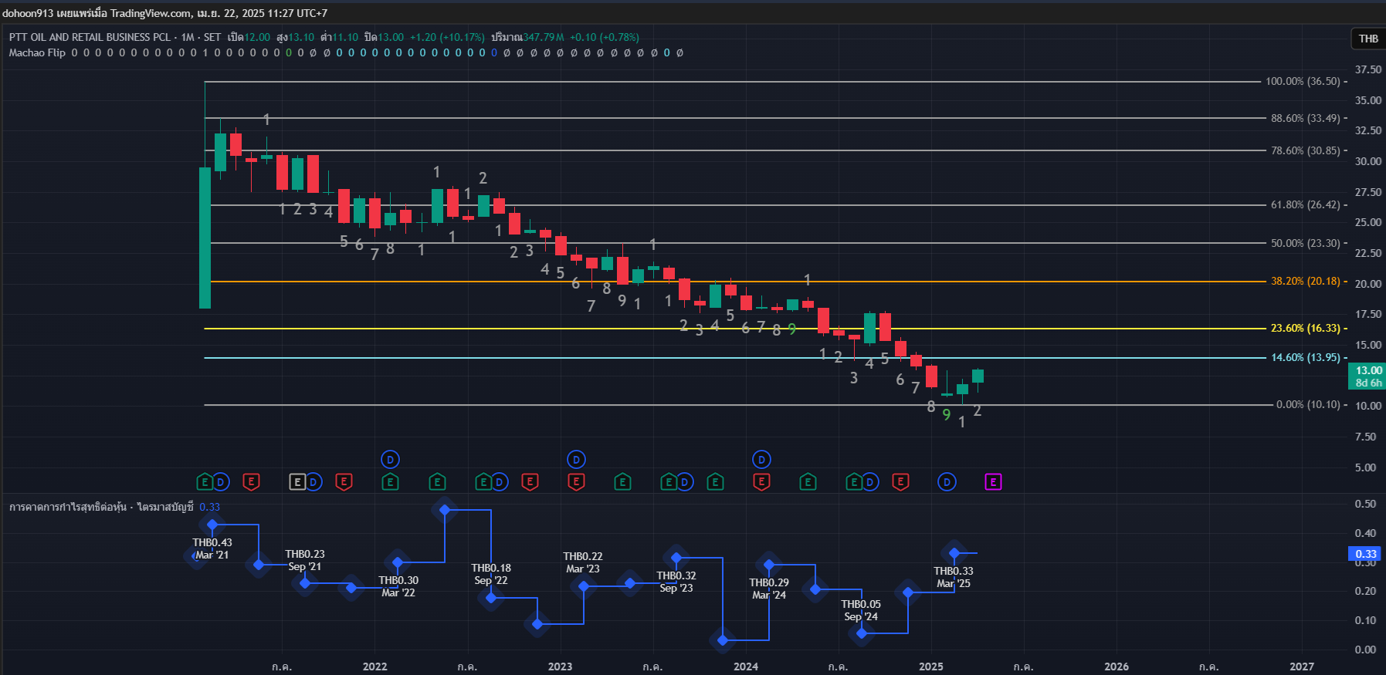Click the +1.20 (+10.17%) change value
Image resolution: width=1386 pixels, height=675 pixels.
coord(447,37)
